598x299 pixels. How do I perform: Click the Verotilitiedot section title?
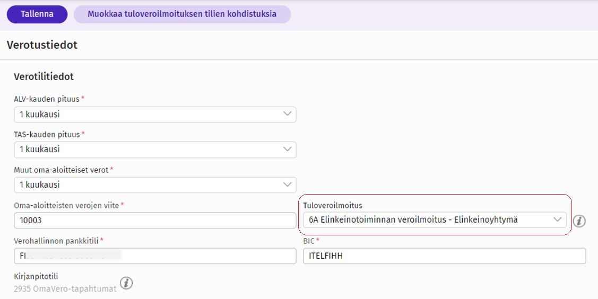point(44,77)
